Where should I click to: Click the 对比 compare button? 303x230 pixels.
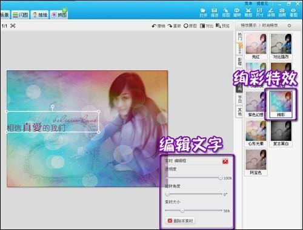pos(207,26)
